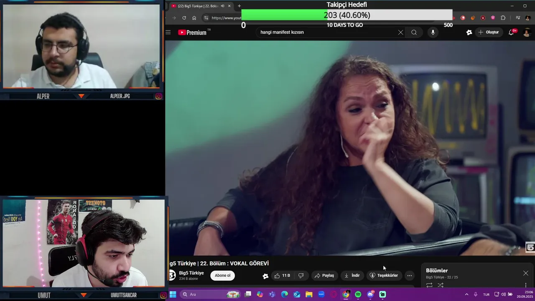Open more actions three-dot menu
This screenshot has height=301, width=535.
tap(410, 275)
